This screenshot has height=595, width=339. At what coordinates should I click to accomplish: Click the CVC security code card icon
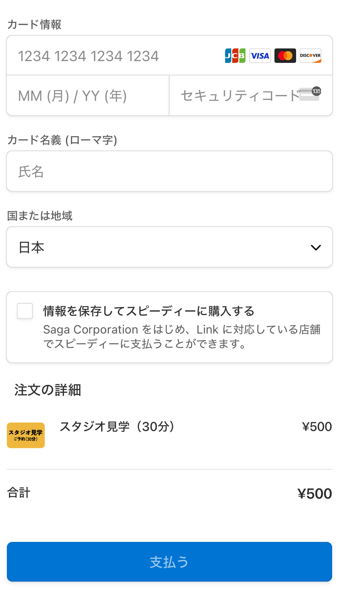310,94
